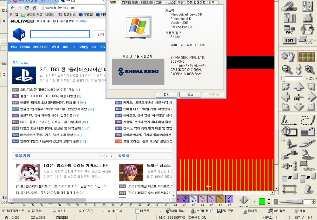Move view with the up-left diagonal arrow
The height and width of the screenshot is (220, 317).
pos(286,87)
